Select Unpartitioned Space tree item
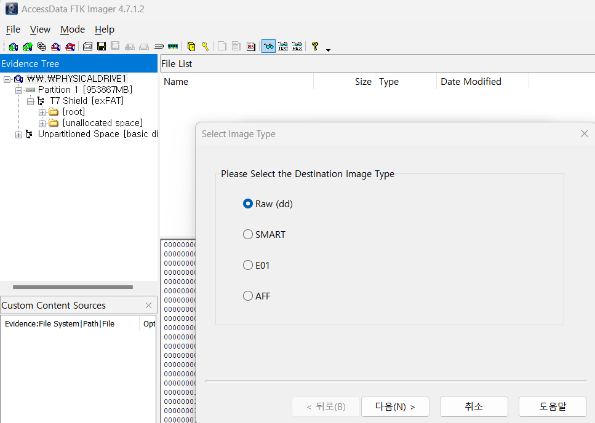The width and height of the screenshot is (595, 423). pyautogui.click(x=97, y=134)
